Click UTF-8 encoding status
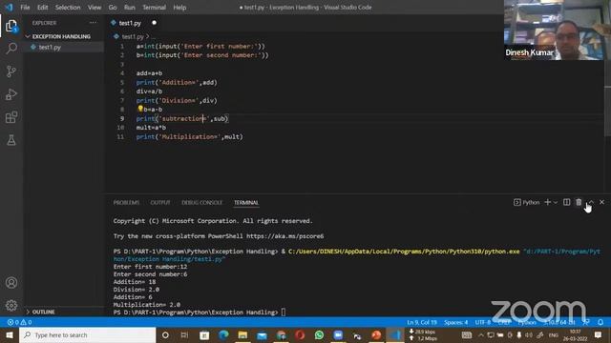This screenshot has height=343, width=611. click(483, 322)
